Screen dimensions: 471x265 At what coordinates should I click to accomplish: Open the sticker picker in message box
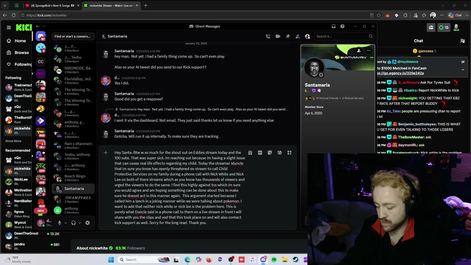tap(270, 153)
